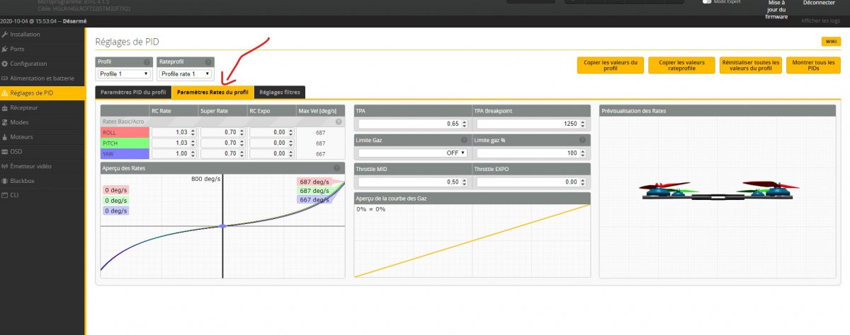850x335 pixels.
Task: Switch to the Réglages filtres tab
Action: pos(280,92)
